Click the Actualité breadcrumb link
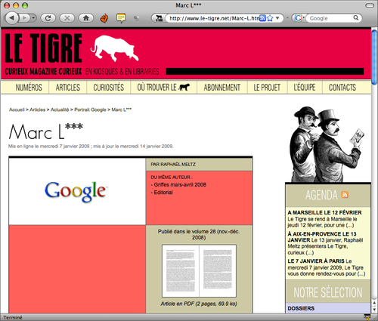The height and width of the screenshot is (321, 378). click(60, 110)
